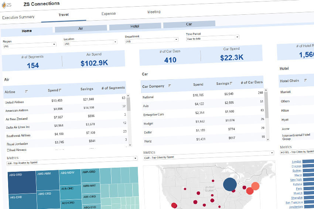Sort by Hotel Chain column icon
Viewport: 314px width, 209px height.
[306, 80]
